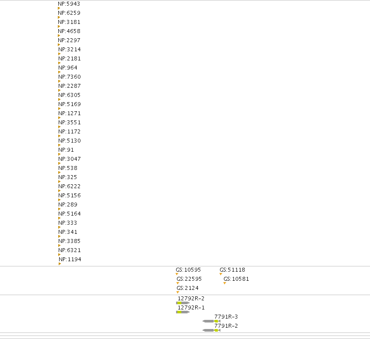Click the NP:7360 label

tap(70, 77)
